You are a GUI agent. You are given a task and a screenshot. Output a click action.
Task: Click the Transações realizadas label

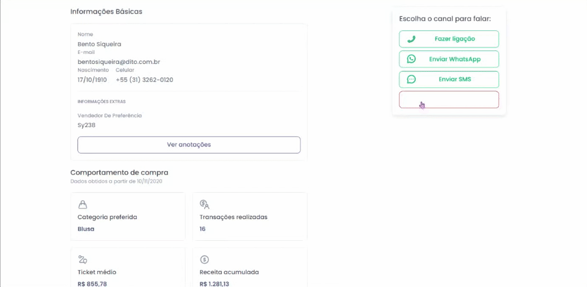tap(234, 217)
